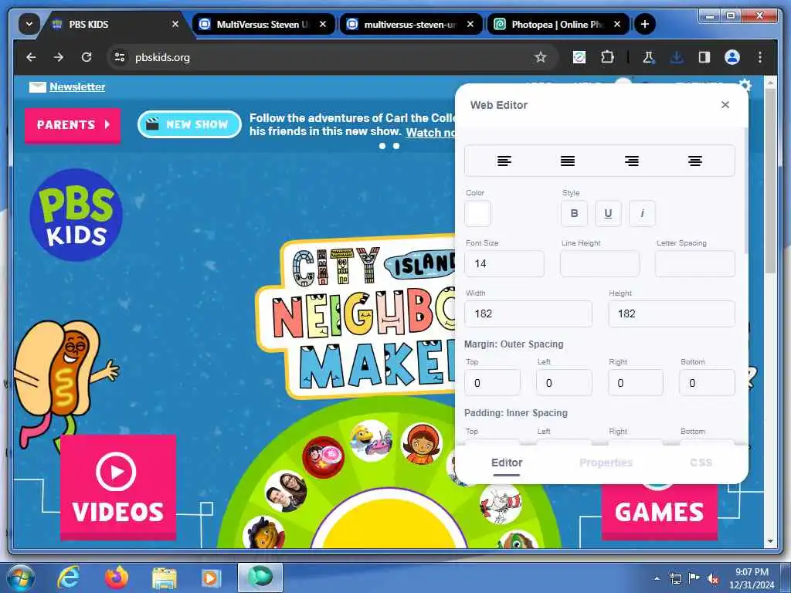791x593 pixels.
Task: Open the tab search dropdown arrow
Action: [29, 24]
